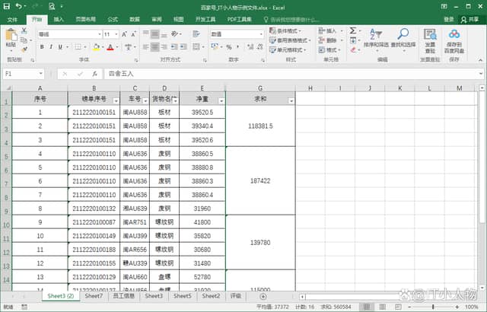Screen dimensions: 487x312
Task: Click the Paste (粘贴) icon
Action: click(11, 36)
